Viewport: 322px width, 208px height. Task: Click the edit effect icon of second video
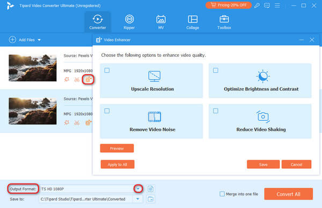67,122
